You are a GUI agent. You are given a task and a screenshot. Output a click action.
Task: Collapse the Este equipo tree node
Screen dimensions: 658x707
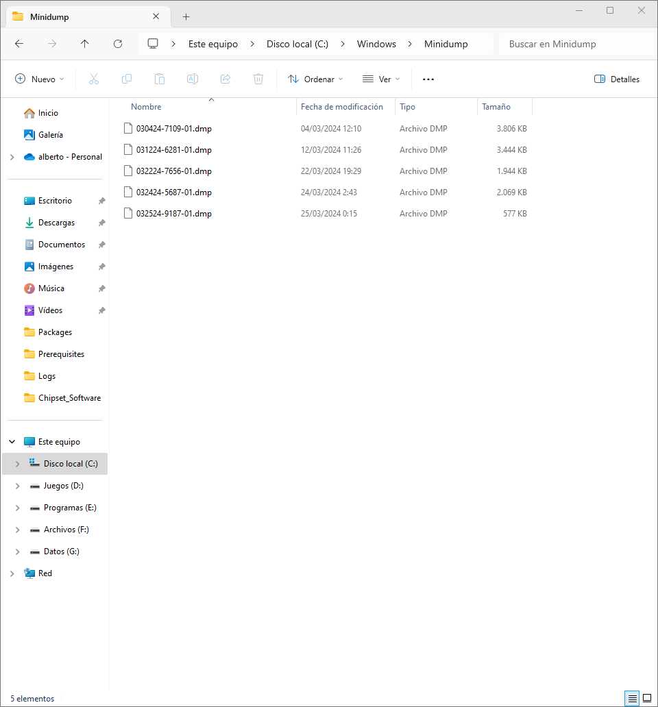tap(12, 442)
